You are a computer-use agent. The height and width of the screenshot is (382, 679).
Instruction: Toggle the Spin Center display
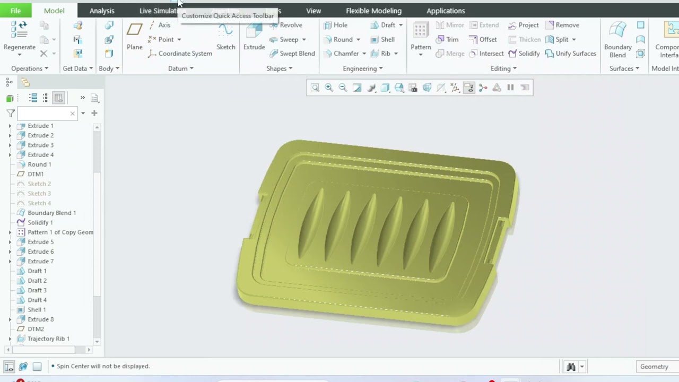coord(483,88)
